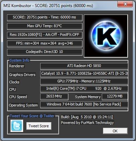136x141 pixels.
Task: Click the System Info group label
Action: pos(19,60)
